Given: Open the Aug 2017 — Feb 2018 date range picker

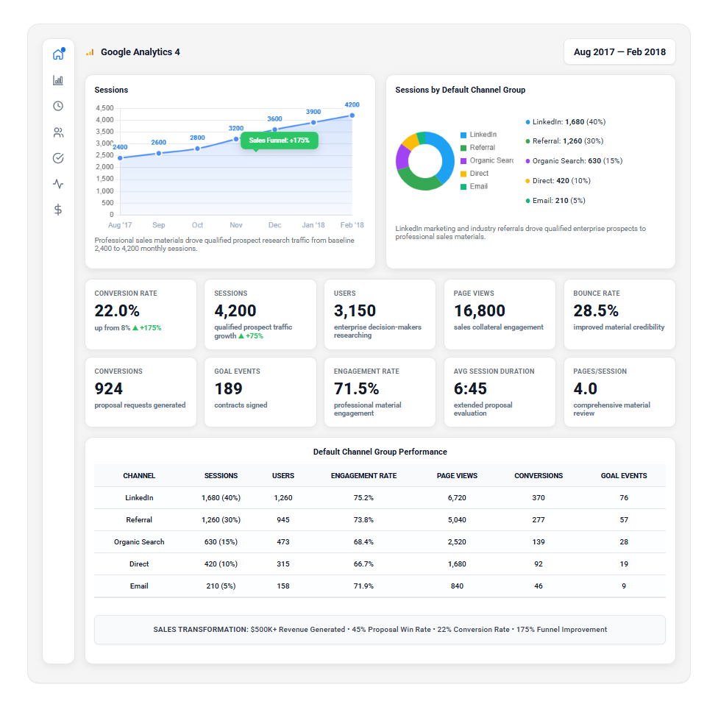Looking at the screenshot, I should pyautogui.click(x=619, y=52).
